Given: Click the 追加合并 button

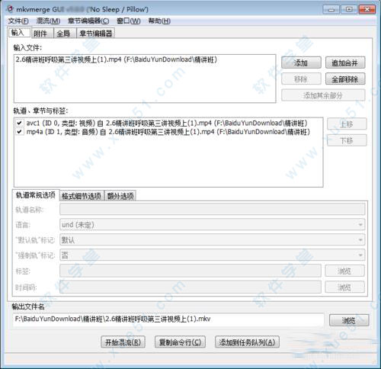Looking at the screenshot, I should [345, 63].
